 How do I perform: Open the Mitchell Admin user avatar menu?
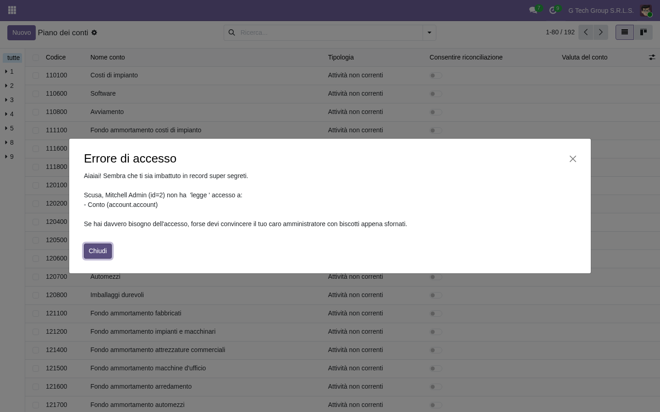point(646,11)
